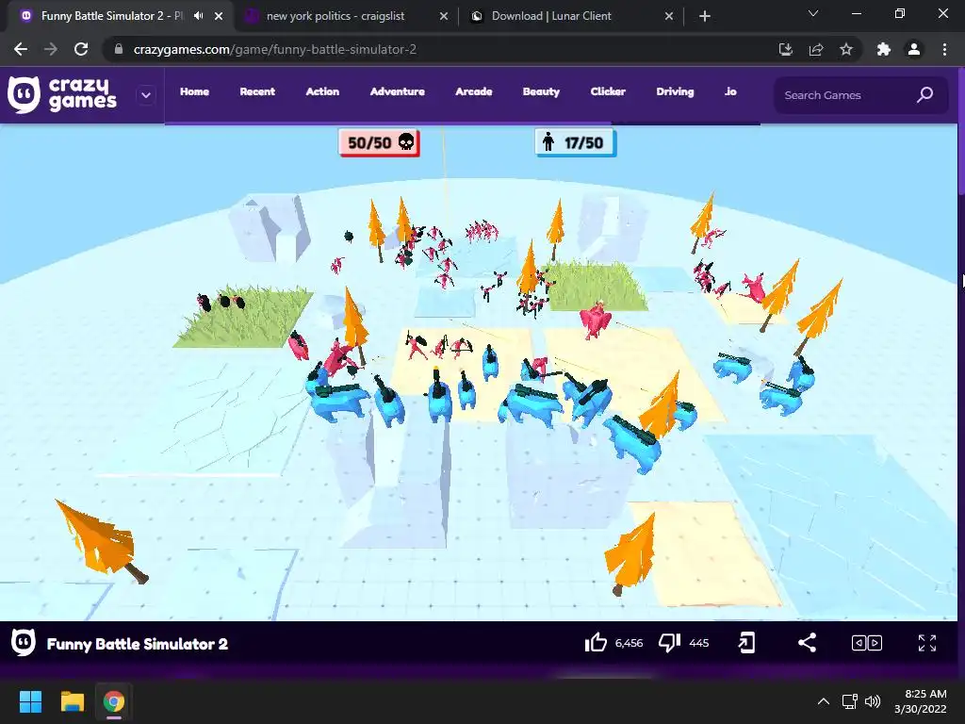Click the 17/50 player units counter

[x=576, y=143]
